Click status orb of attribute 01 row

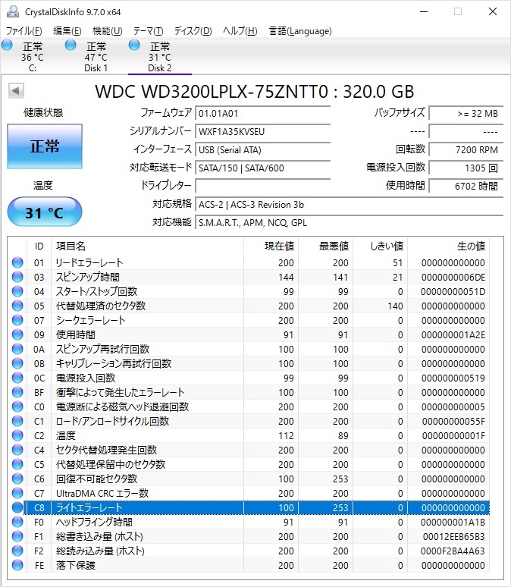point(17,262)
